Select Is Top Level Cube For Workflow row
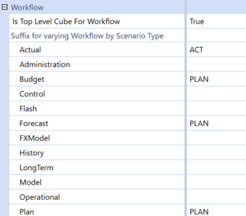This screenshot has width=246, height=216. point(97,22)
